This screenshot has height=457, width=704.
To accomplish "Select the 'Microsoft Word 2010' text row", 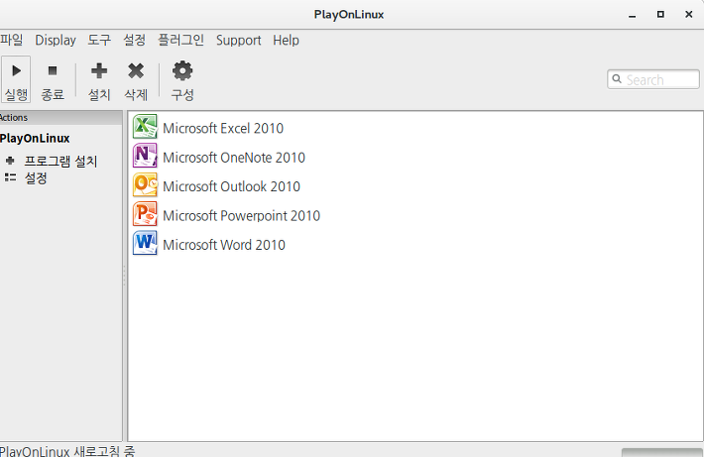I will point(224,245).
